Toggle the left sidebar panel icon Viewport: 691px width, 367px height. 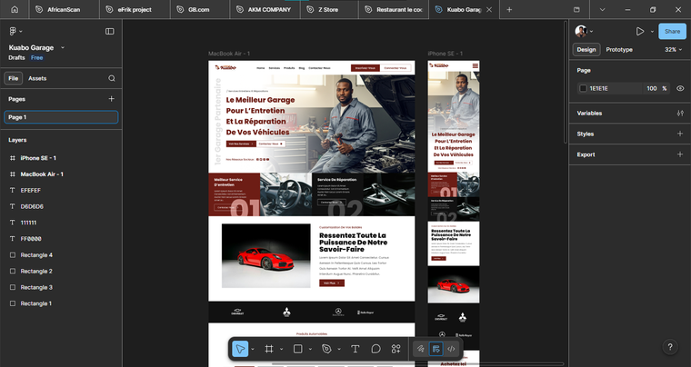pyautogui.click(x=110, y=31)
